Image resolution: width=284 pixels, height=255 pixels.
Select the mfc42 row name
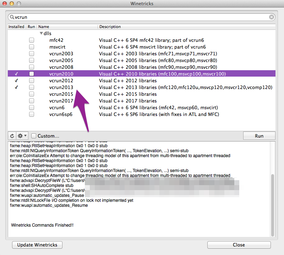tap(56, 40)
